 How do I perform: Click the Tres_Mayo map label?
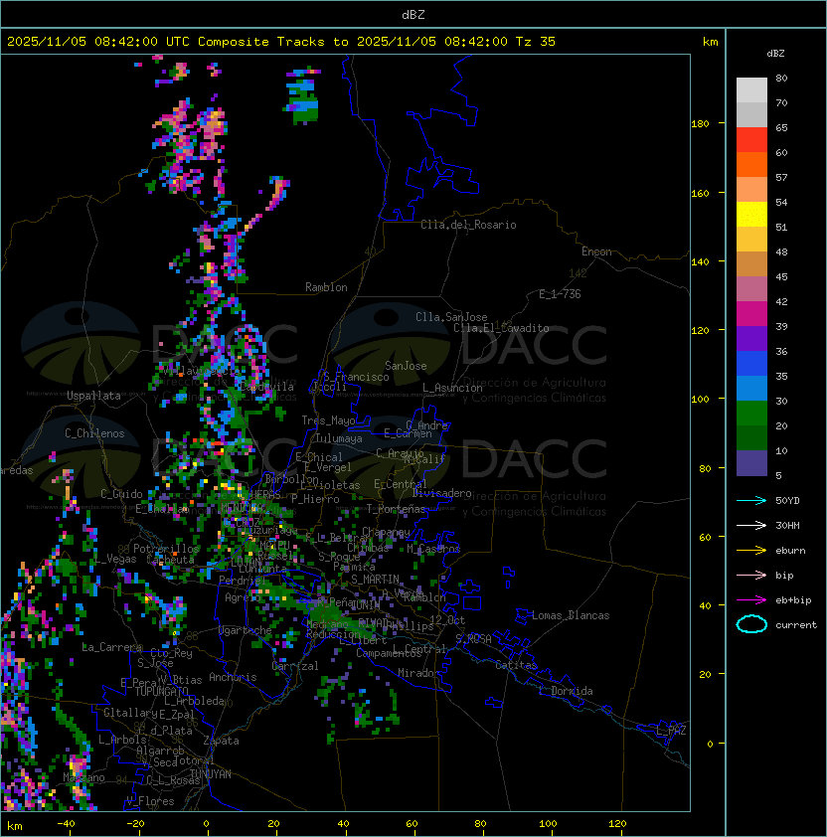click(x=328, y=420)
